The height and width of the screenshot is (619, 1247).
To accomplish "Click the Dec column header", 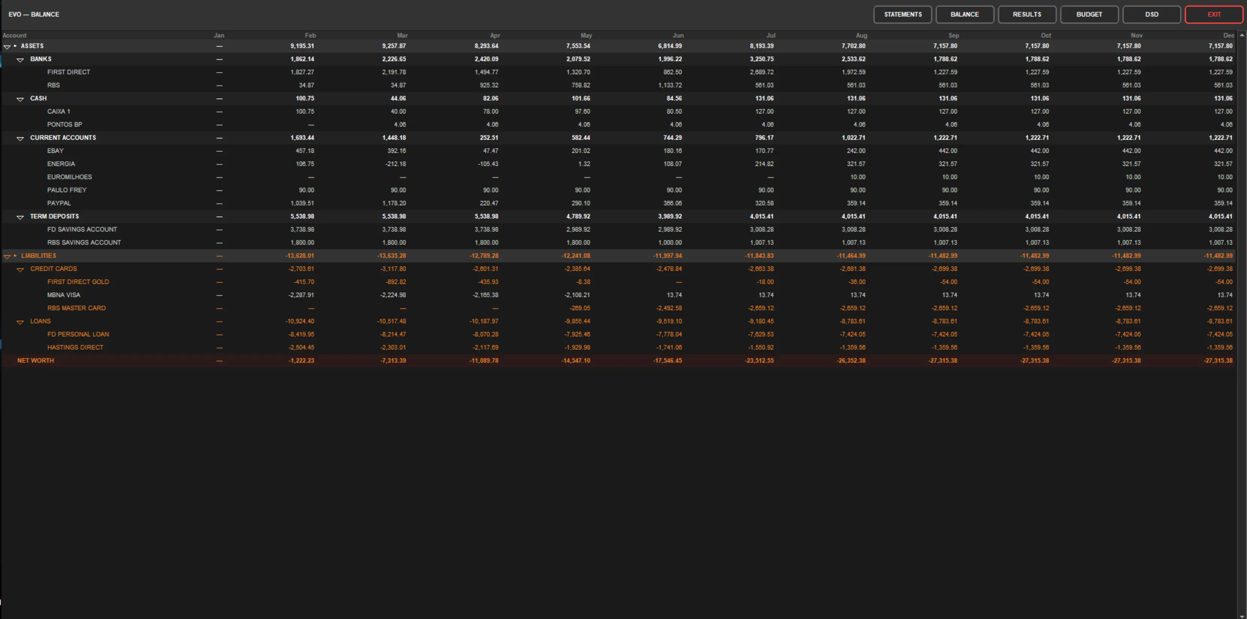I will tap(1229, 35).
